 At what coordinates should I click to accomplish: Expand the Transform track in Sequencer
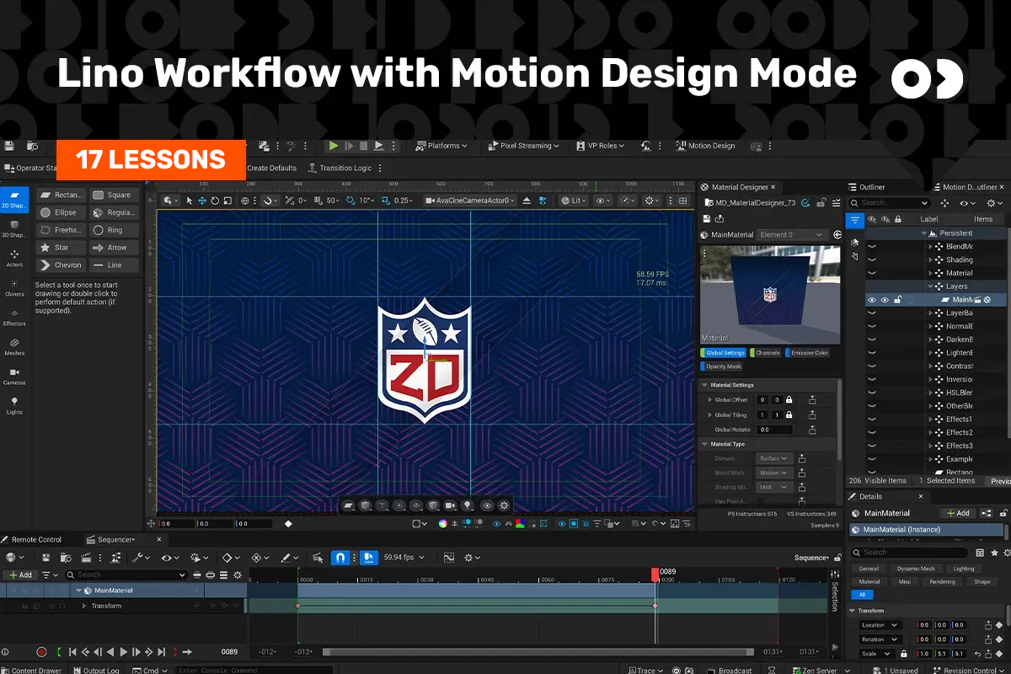coord(84,606)
